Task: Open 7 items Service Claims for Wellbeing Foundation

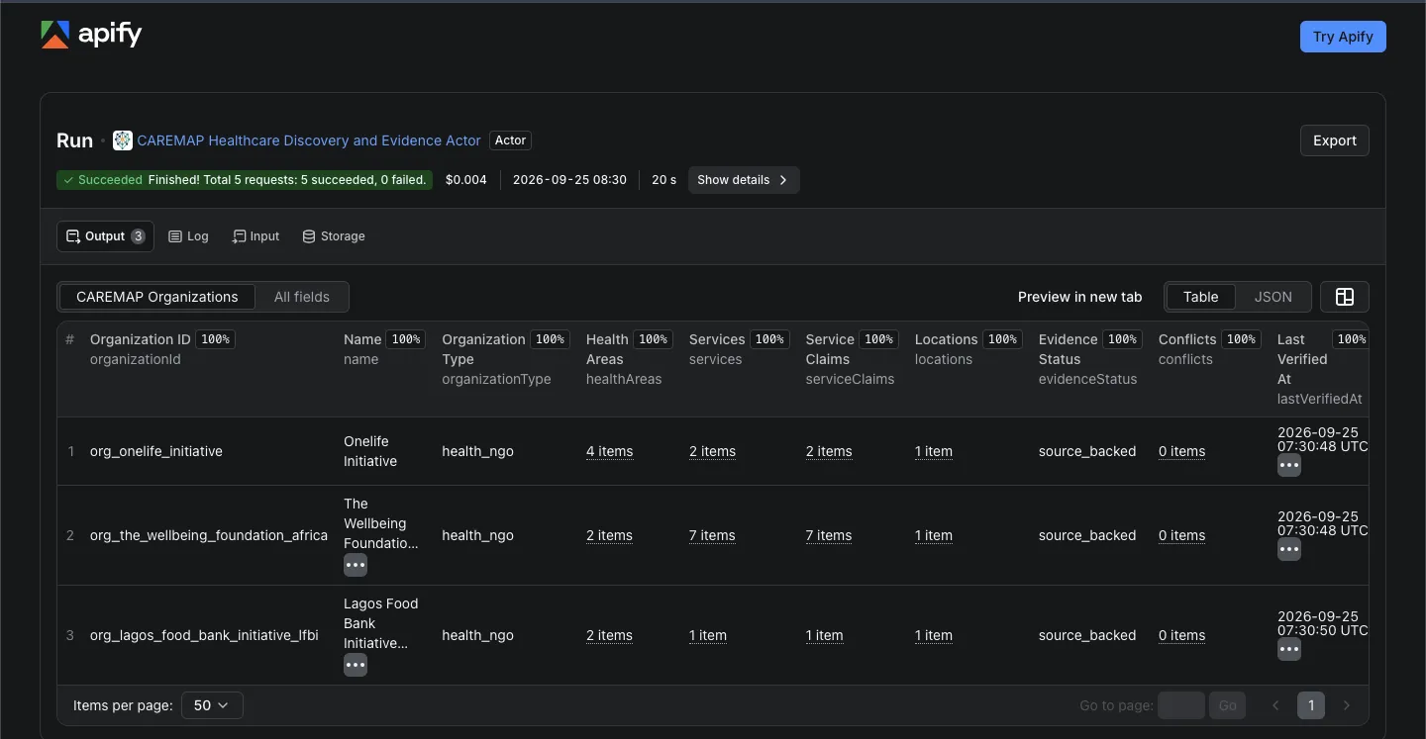Action: pyautogui.click(x=829, y=535)
